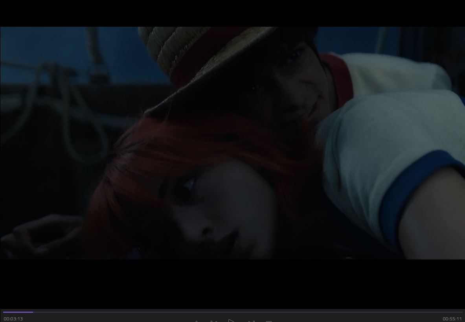The width and height of the screenshot is (465, 322).
Task: Click the skip-to-next button
Action: tap(252, 321)
